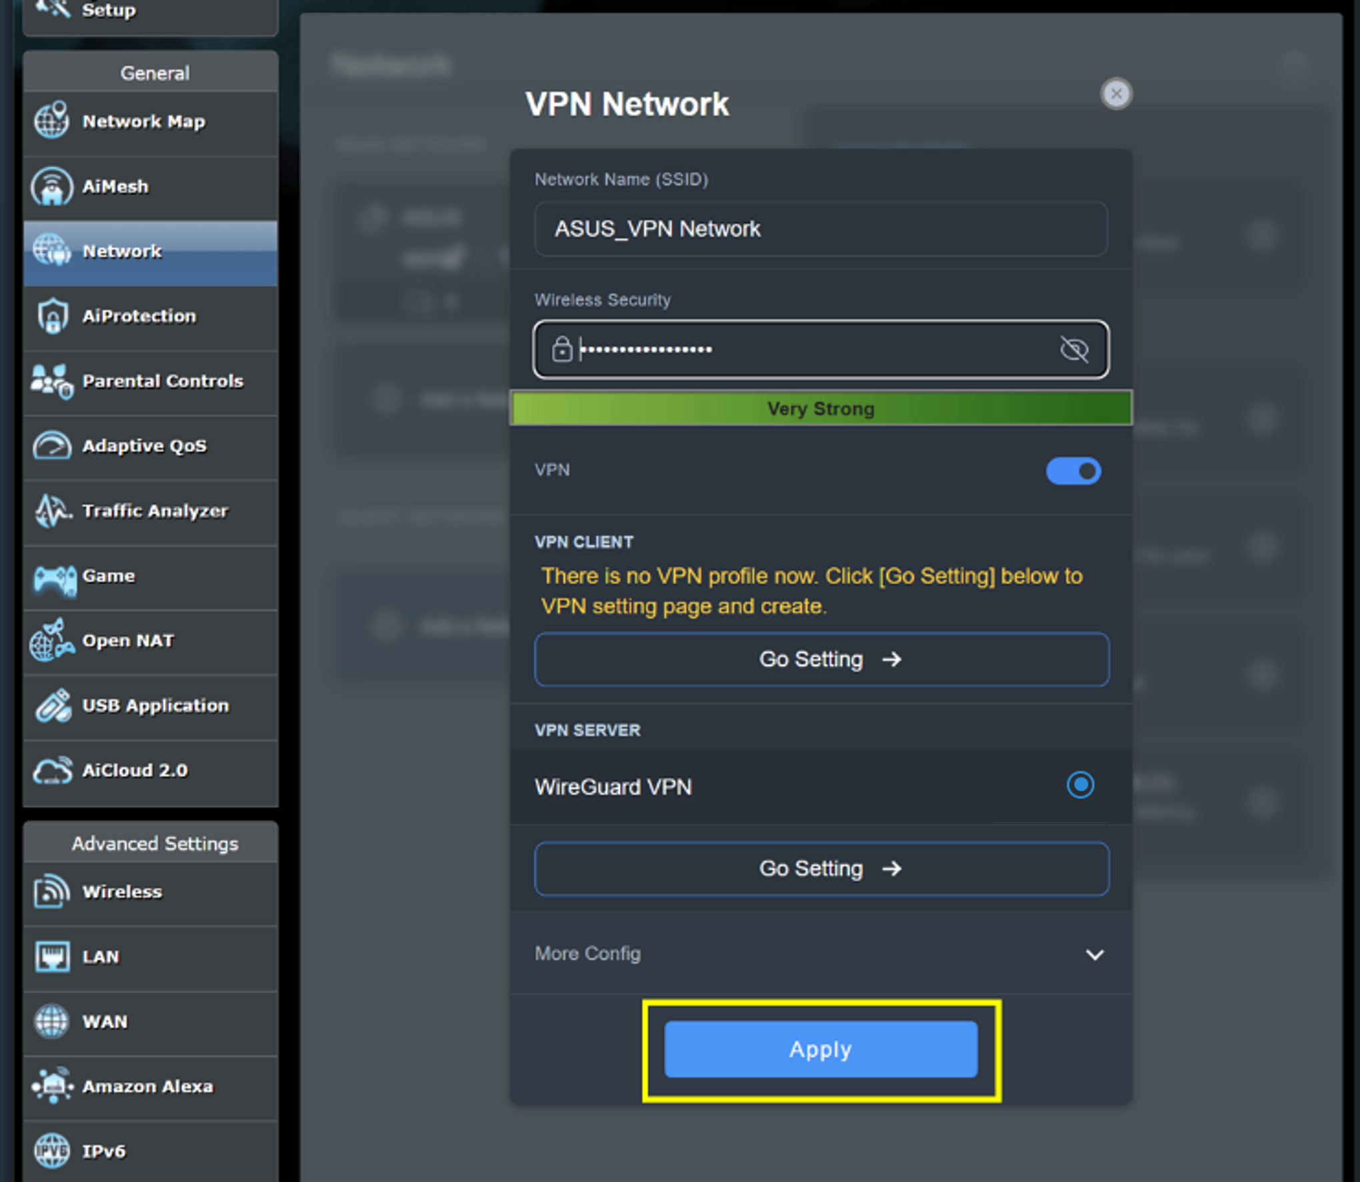
Task: Expand the More Config section
Action: pyautogui.click(x=588, y=954)
